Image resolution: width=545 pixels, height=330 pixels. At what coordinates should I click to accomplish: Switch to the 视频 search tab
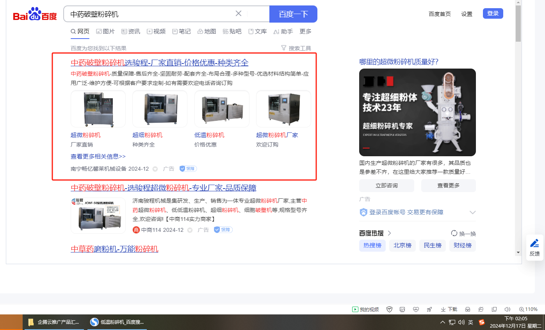(x=156, y=32)
